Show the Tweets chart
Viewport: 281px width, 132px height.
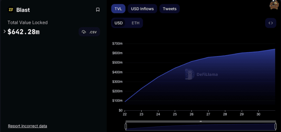(169, 9)
